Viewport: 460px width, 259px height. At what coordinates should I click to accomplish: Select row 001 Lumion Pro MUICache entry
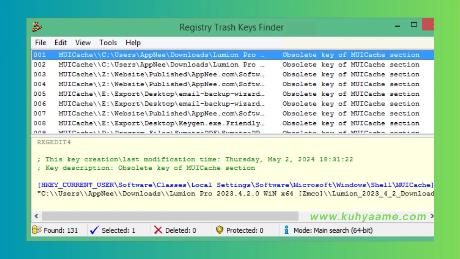pyautogui.click(x=233, y=55)
